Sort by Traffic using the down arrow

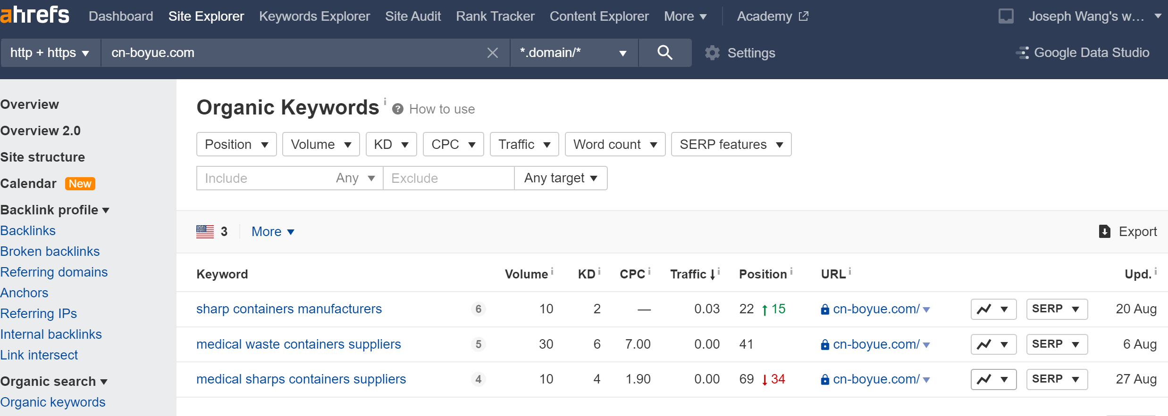coord(713,275)
